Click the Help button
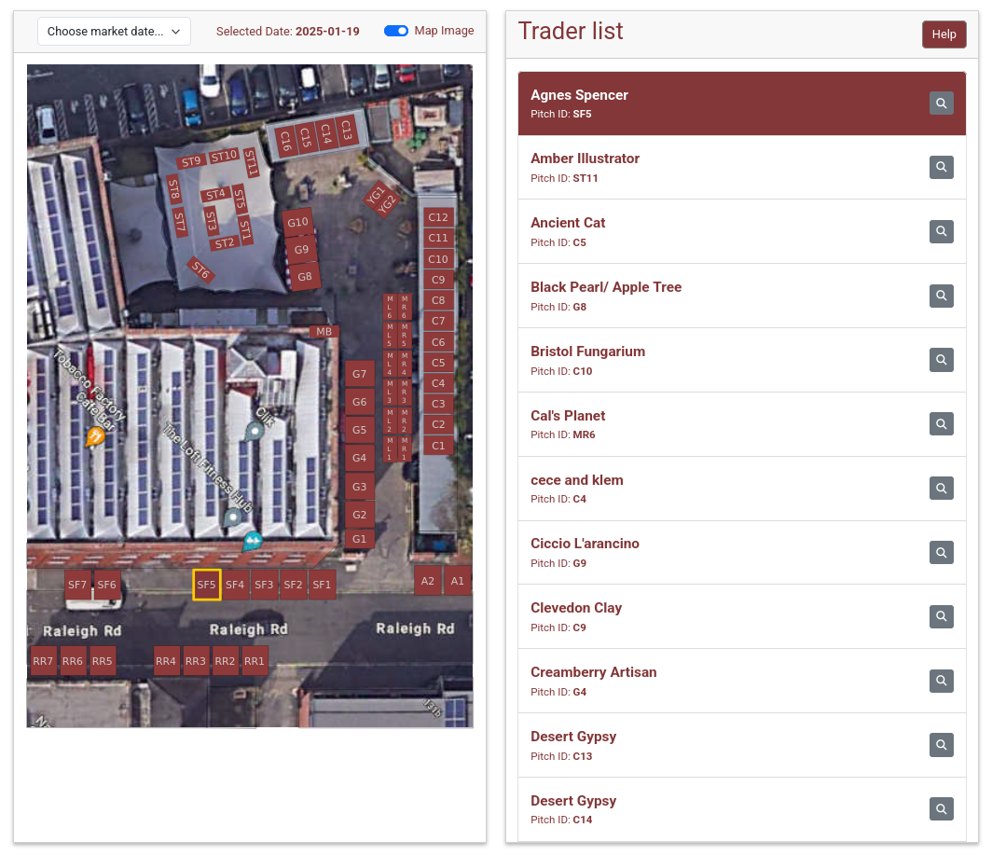The height and width of the screenshot is (855, 992). 944,34
